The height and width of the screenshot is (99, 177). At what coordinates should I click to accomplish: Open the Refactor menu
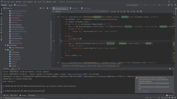click(30, 2)
